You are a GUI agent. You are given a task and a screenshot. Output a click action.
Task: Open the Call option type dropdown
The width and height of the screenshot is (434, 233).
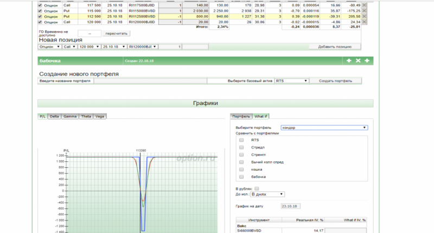[x=70, y=47]
